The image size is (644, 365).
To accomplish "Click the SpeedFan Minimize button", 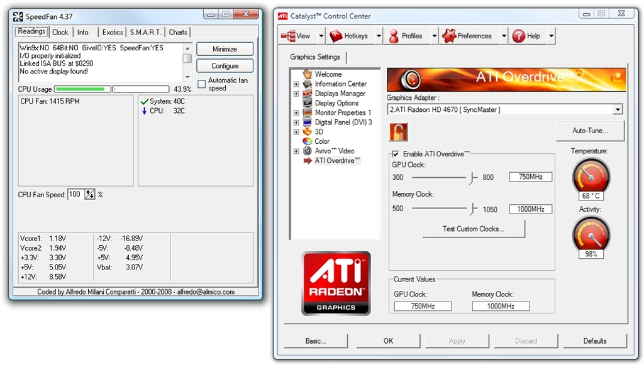I will click(225, 49).
